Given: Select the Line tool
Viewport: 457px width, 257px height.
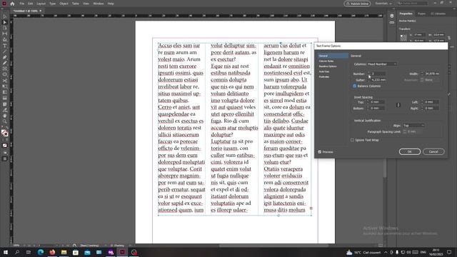Looking at the screenshot, I should pyautogui.click(x=5, y=51).
